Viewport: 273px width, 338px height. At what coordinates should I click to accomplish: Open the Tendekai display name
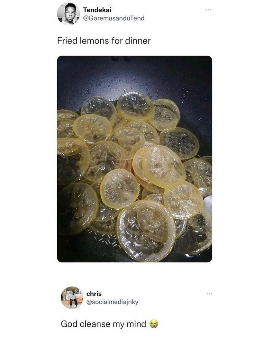point(97,10)
